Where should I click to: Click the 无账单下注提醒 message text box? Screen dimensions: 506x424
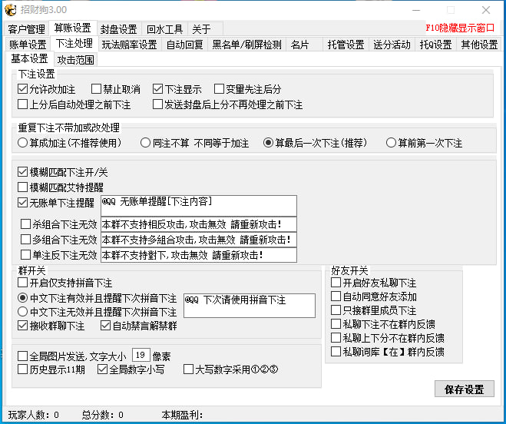(x=197, y=205)
